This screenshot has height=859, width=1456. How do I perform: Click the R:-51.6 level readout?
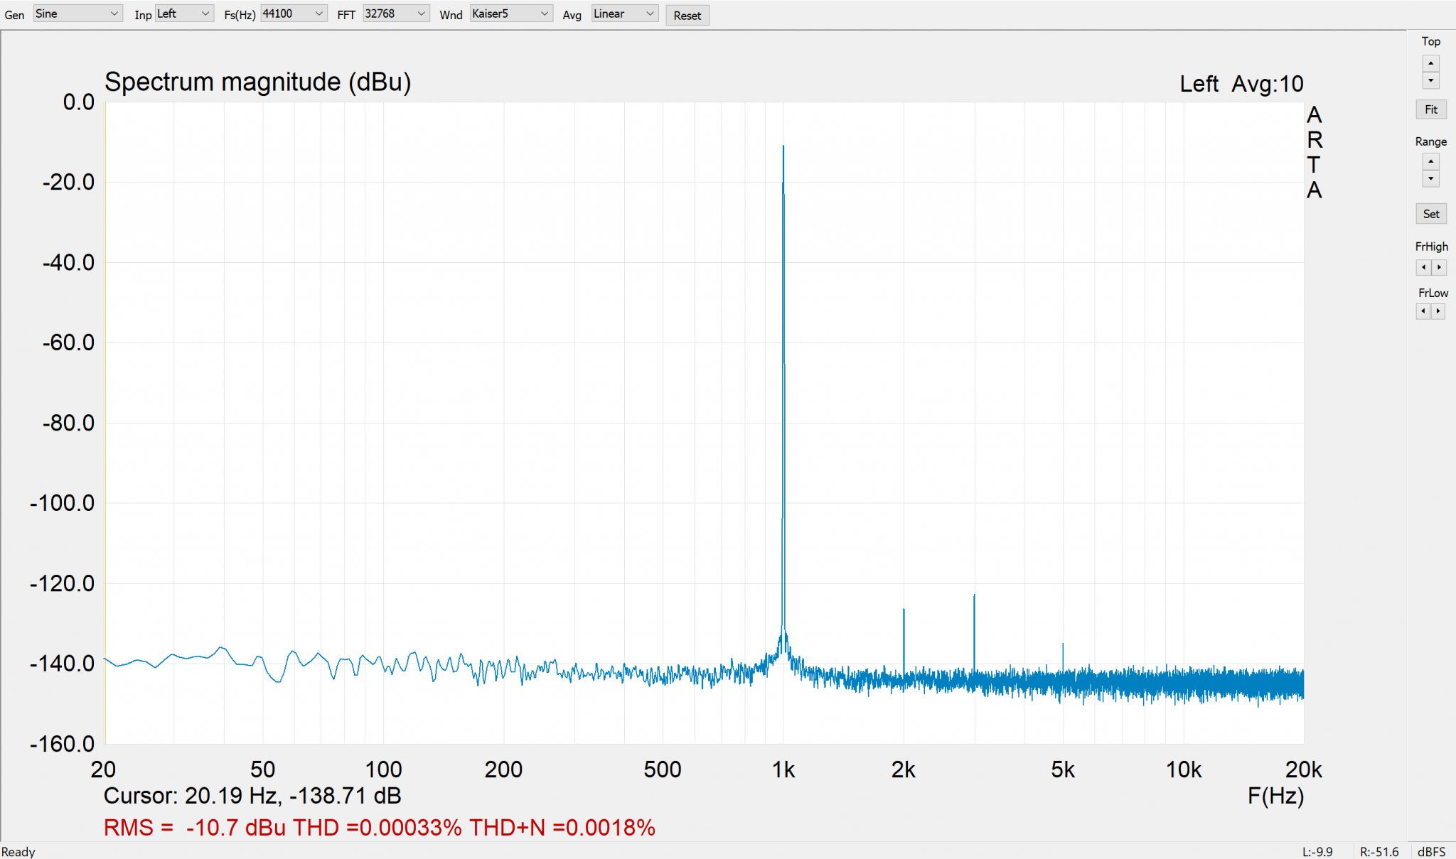pyautogui.click(x=1379, y=851)
